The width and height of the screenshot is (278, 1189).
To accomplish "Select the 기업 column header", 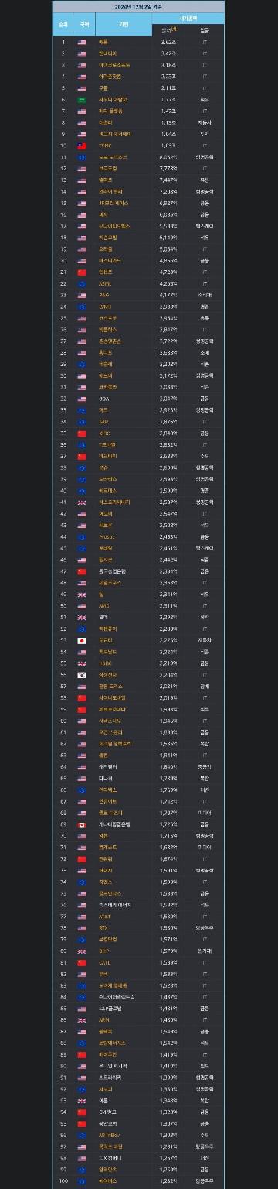I will click(123, 25).
